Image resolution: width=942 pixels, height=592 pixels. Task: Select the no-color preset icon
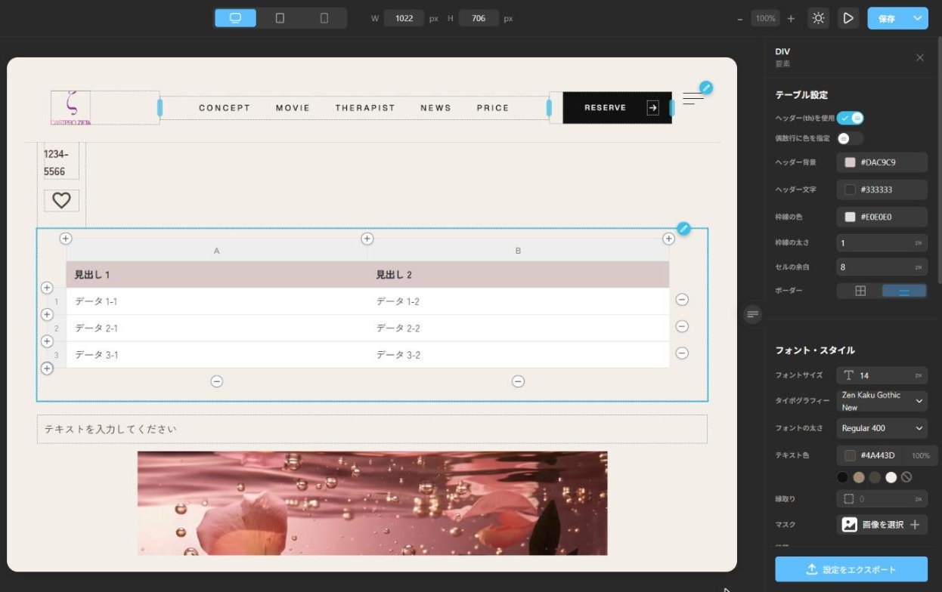[906, 477]
